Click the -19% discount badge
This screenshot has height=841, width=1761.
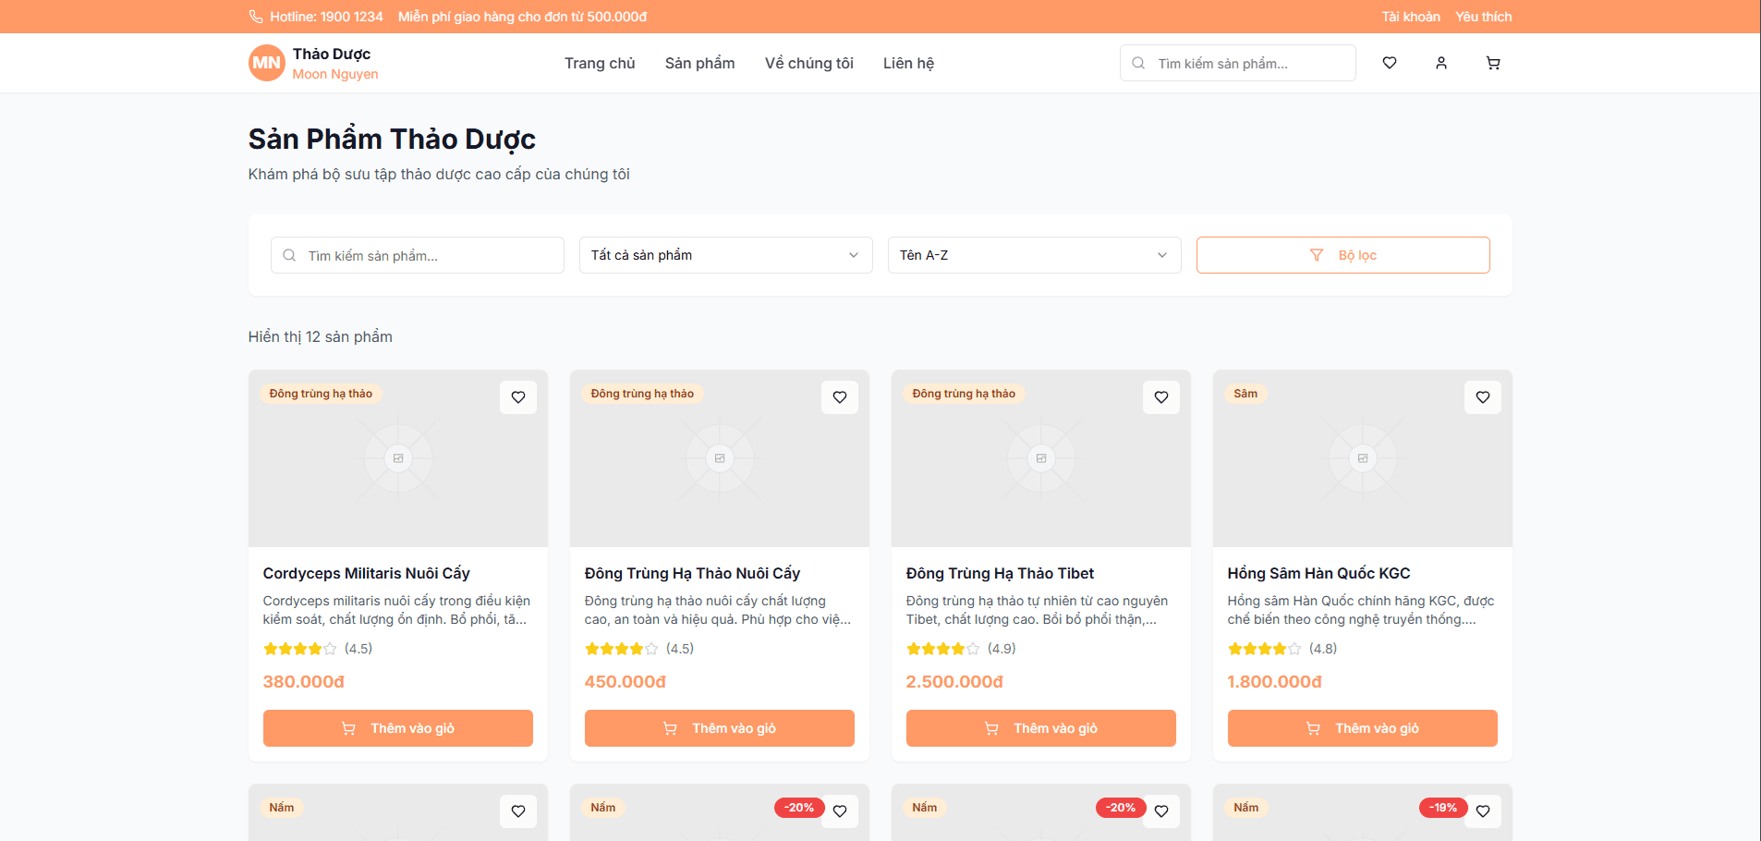1443,808
